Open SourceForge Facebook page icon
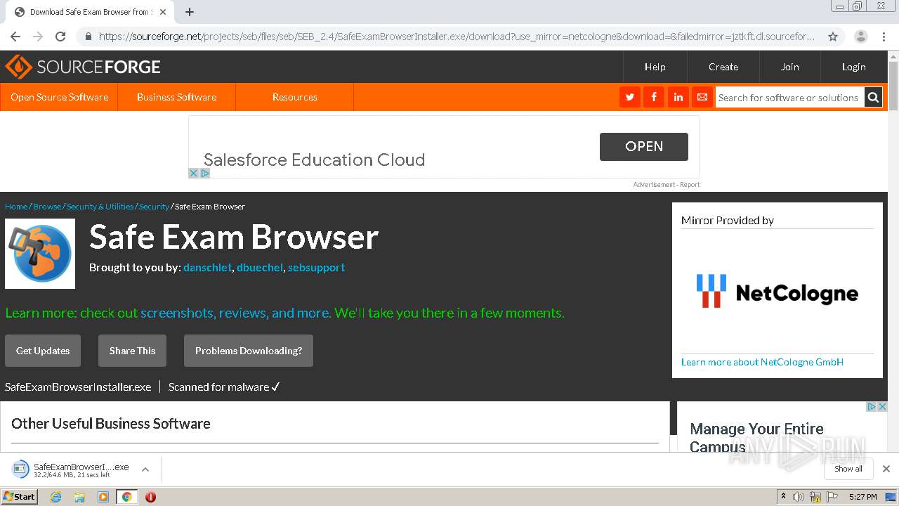The width and height of the screenshot is (899, 506). [x=654, y=97]
